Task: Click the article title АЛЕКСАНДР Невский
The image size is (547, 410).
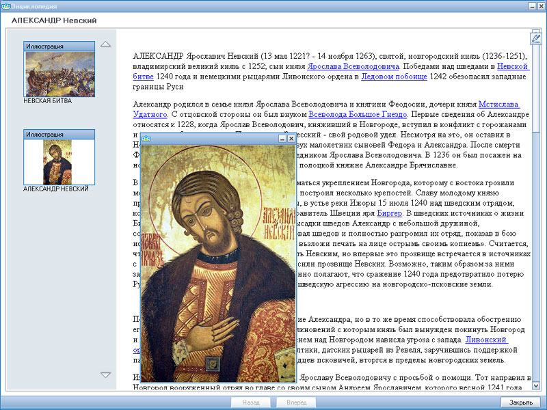Action: (54, 20)
